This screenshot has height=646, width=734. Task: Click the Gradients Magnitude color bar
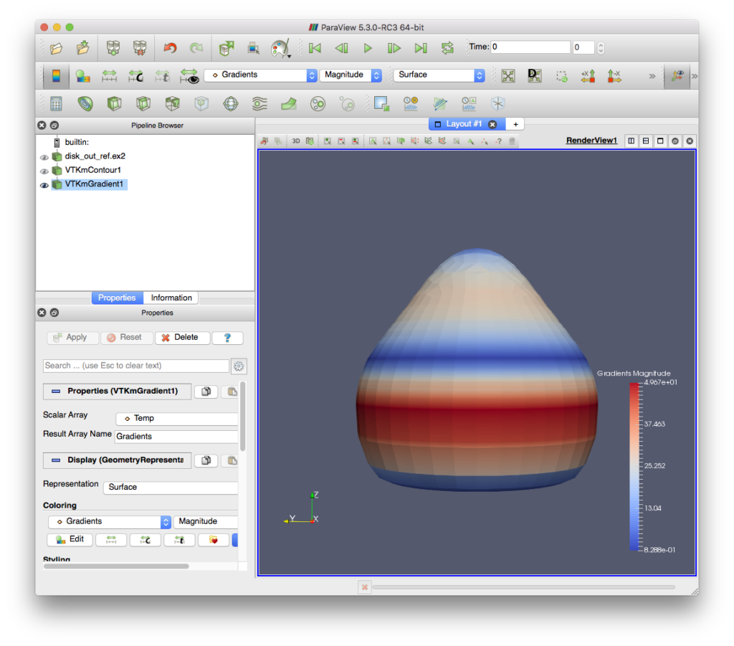pos(633,466)
